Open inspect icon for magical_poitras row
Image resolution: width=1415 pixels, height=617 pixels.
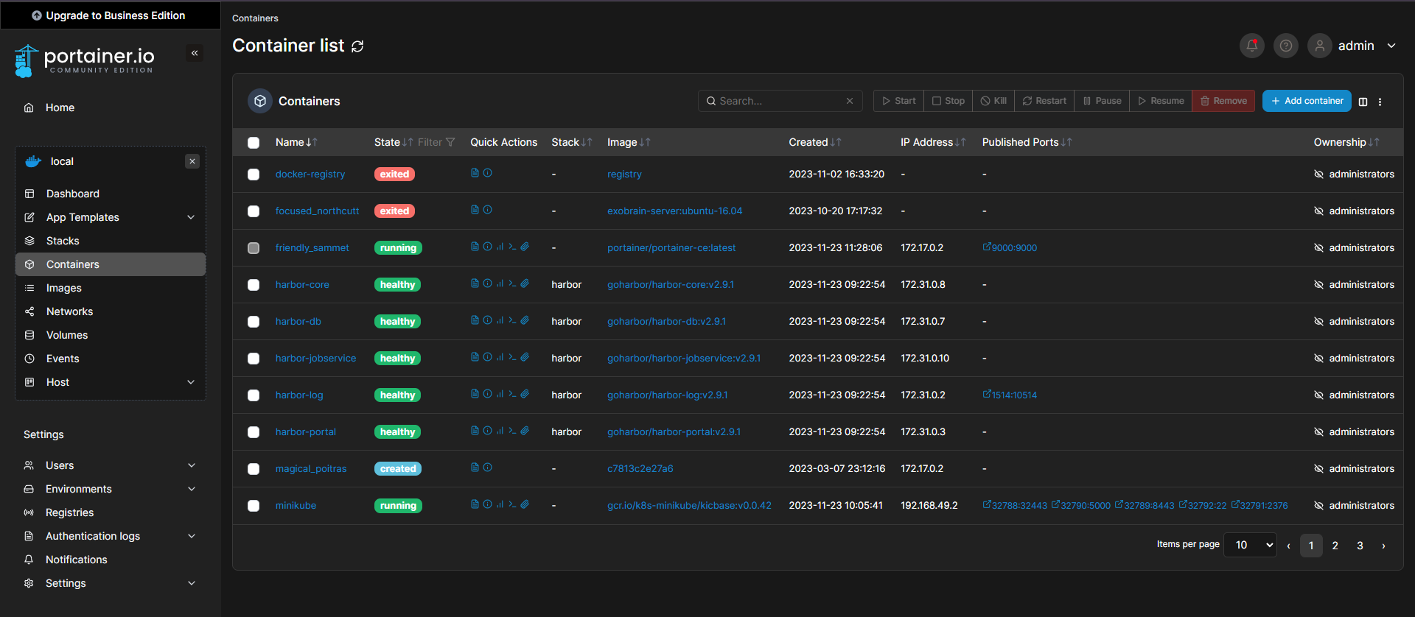[x=487, y=468]
